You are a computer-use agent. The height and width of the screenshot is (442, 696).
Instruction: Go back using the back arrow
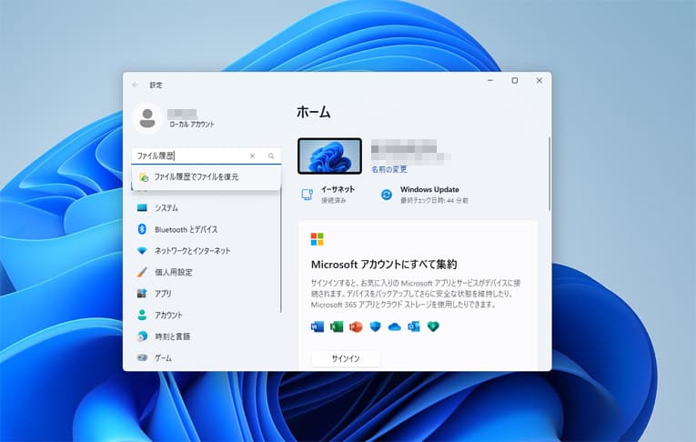pos(136,85)
